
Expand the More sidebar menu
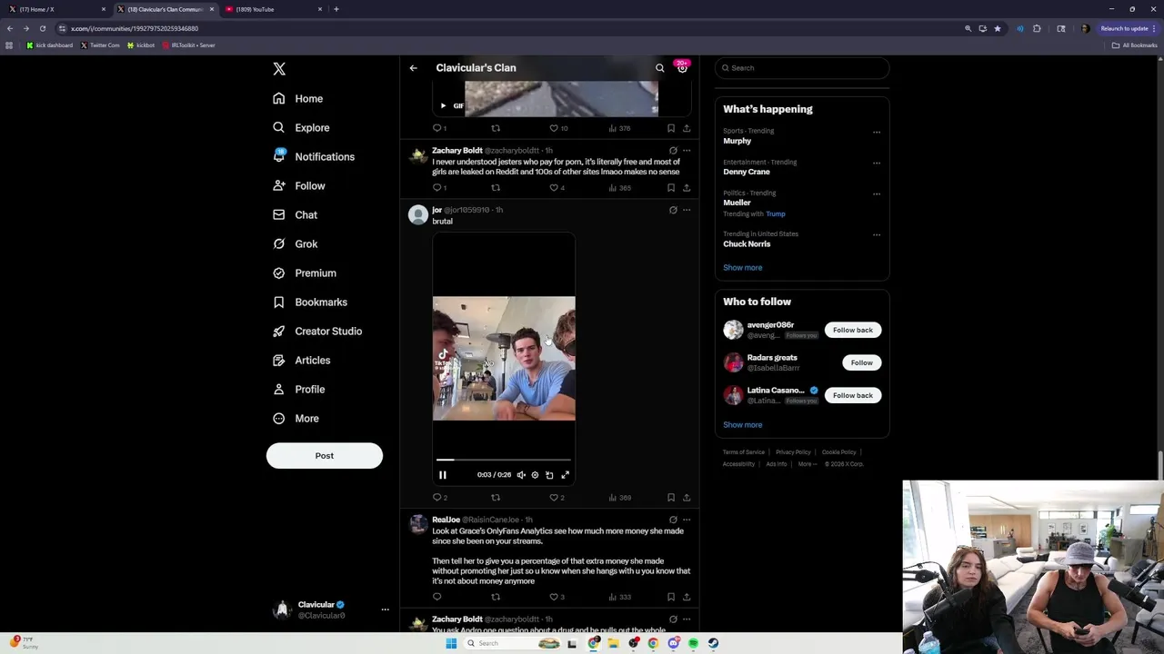pos(296,418)
